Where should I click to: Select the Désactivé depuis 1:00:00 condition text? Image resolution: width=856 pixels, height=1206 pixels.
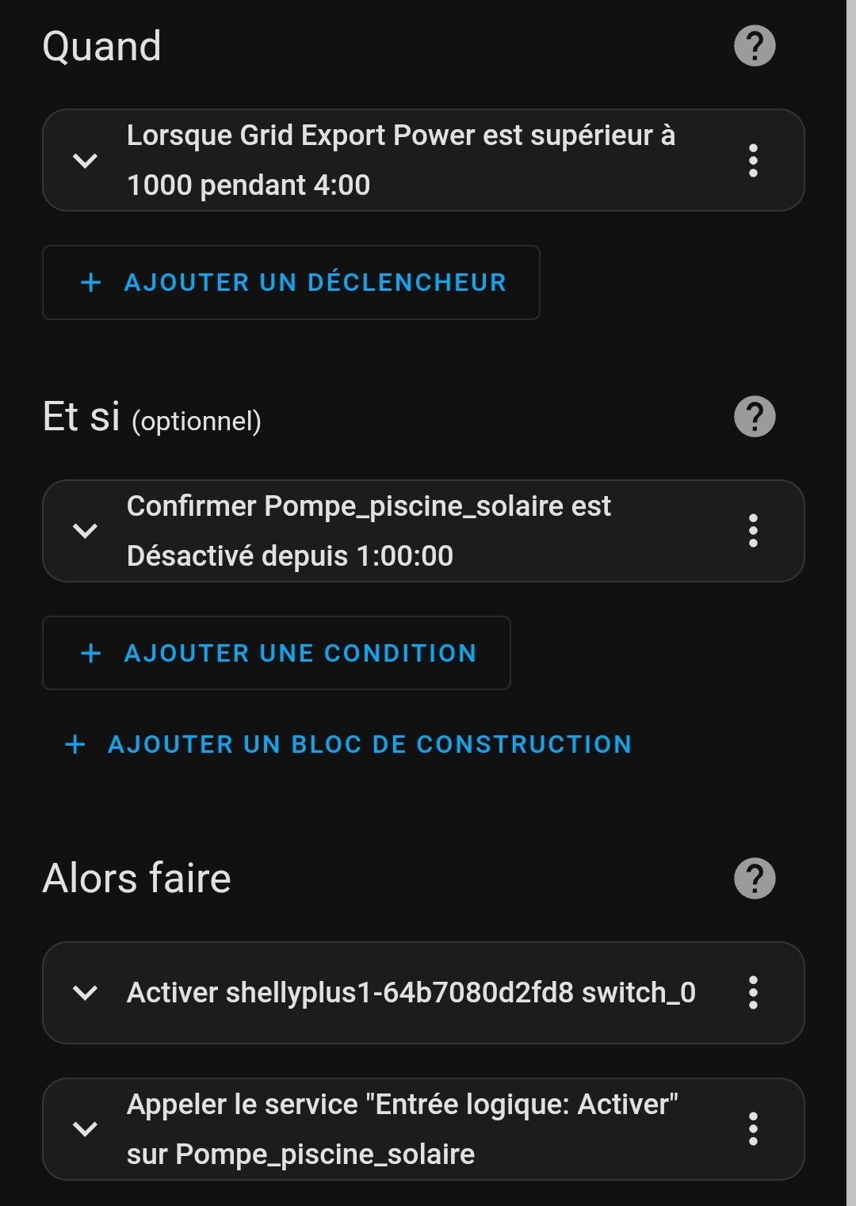290,556
